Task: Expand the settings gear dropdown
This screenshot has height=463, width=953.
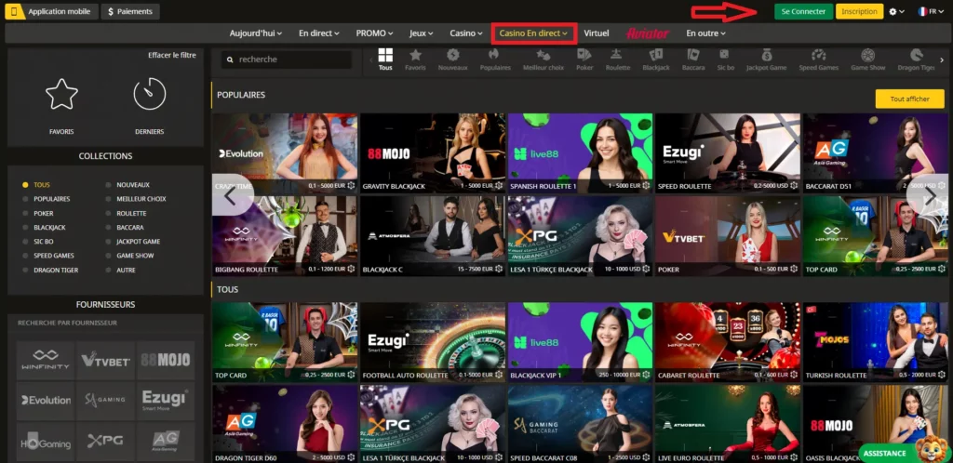Action: pyautogui.click(x=897, y=12)
